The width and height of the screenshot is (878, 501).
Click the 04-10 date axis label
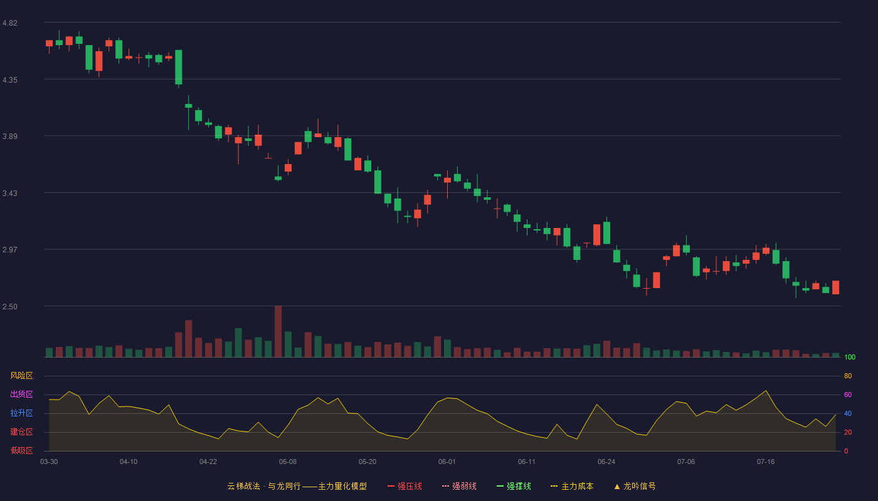(x=129, y=462)
